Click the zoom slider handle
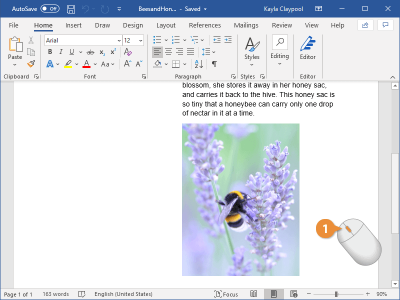 tap(336, 294)
